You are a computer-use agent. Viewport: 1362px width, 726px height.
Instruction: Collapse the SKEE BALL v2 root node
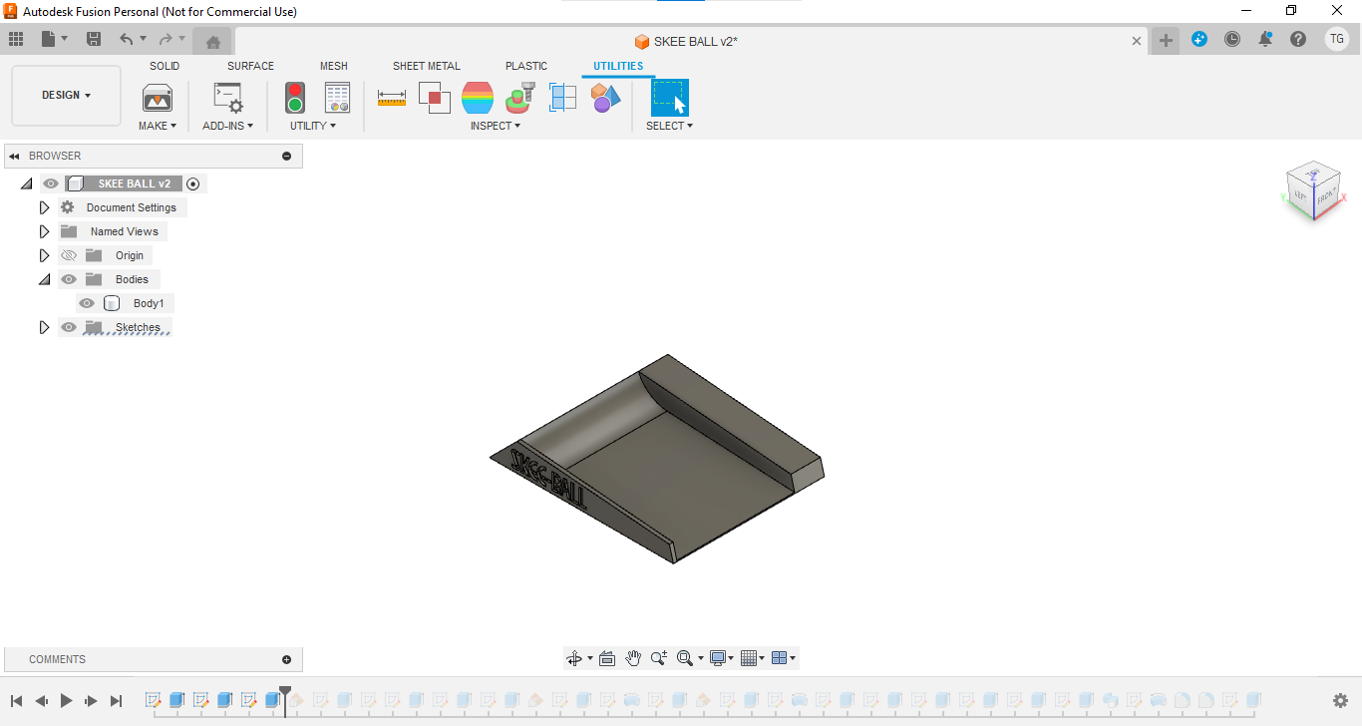[x=26, y=183]
